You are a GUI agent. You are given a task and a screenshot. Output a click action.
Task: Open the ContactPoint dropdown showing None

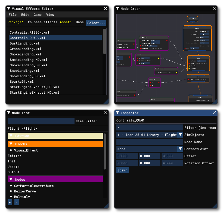(180, 149)
